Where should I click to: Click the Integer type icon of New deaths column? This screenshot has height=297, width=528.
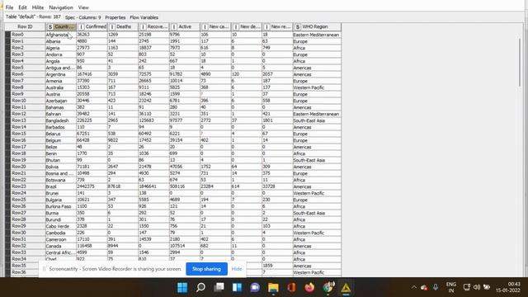click(236, 27)
